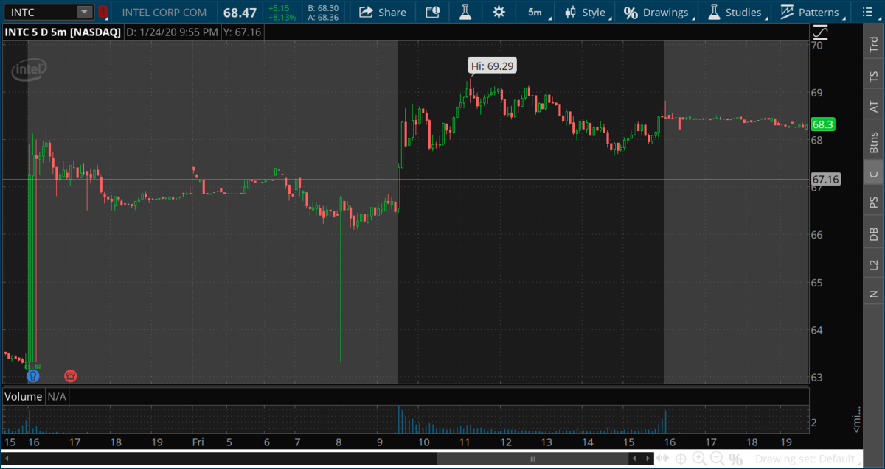The height and width of the screenshot is (469, 885).
Task: Open the Btns sidebar tab
Action: pos(873,142)
